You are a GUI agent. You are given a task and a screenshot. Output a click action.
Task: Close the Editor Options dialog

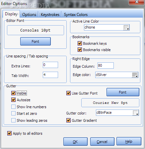coord(137,2)
